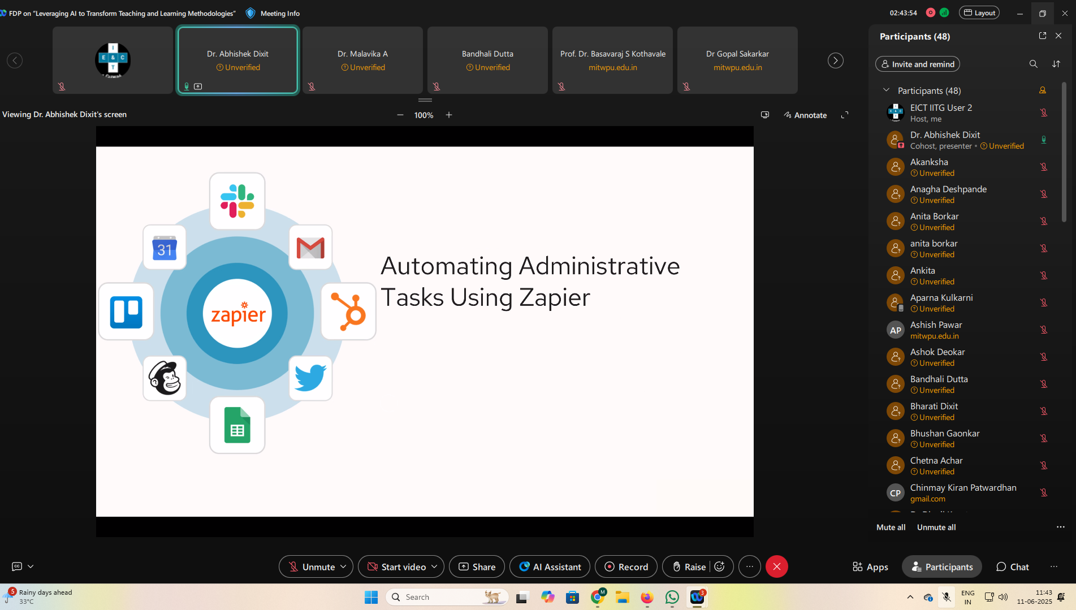The image size is (1076, 610).
Task: Open the Annotate tool
Action: [805, 115]
